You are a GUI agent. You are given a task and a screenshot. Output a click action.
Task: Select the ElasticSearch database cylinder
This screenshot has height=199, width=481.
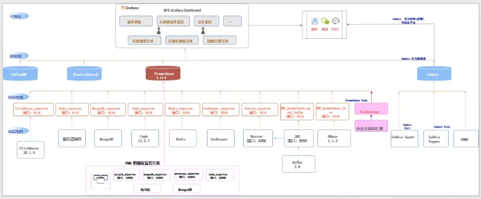pos(86,74)
